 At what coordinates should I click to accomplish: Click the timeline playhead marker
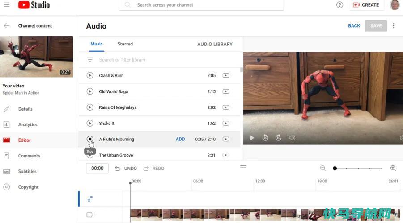pyautogui.click(x=130, y=183)
